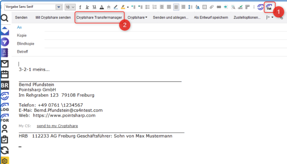Expand the Cryptshare dropdown menu

pos(137,18)
